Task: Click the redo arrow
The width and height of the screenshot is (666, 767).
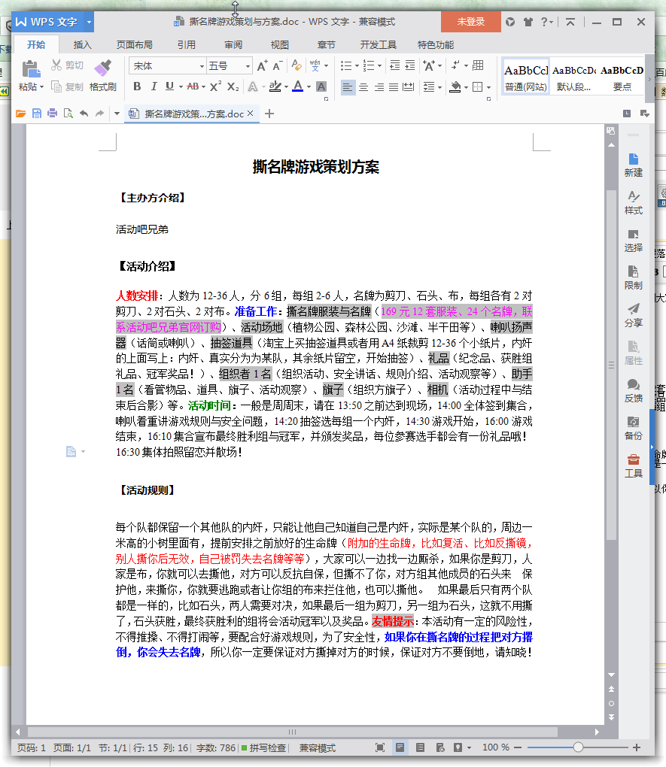Action: [x=99, y=114]
